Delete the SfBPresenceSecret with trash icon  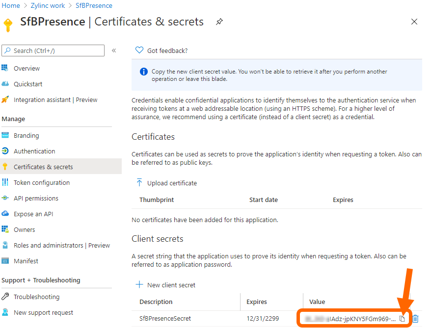click(x=415, y=318)
